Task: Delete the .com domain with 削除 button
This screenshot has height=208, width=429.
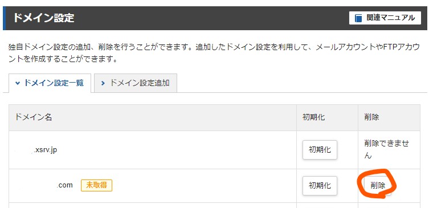Action: pos(378,186)
